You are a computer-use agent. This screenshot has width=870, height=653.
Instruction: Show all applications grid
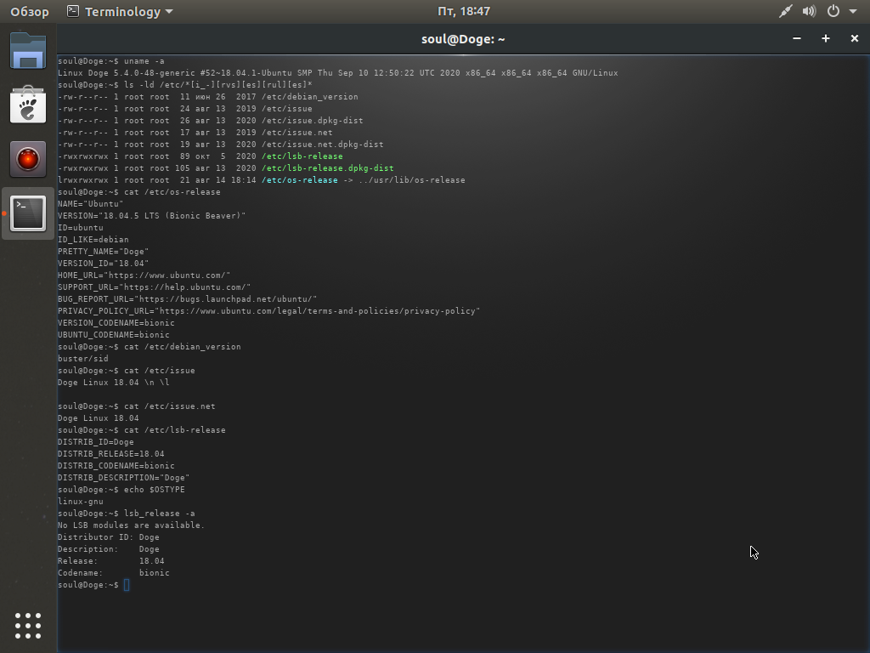click(28, 626)
